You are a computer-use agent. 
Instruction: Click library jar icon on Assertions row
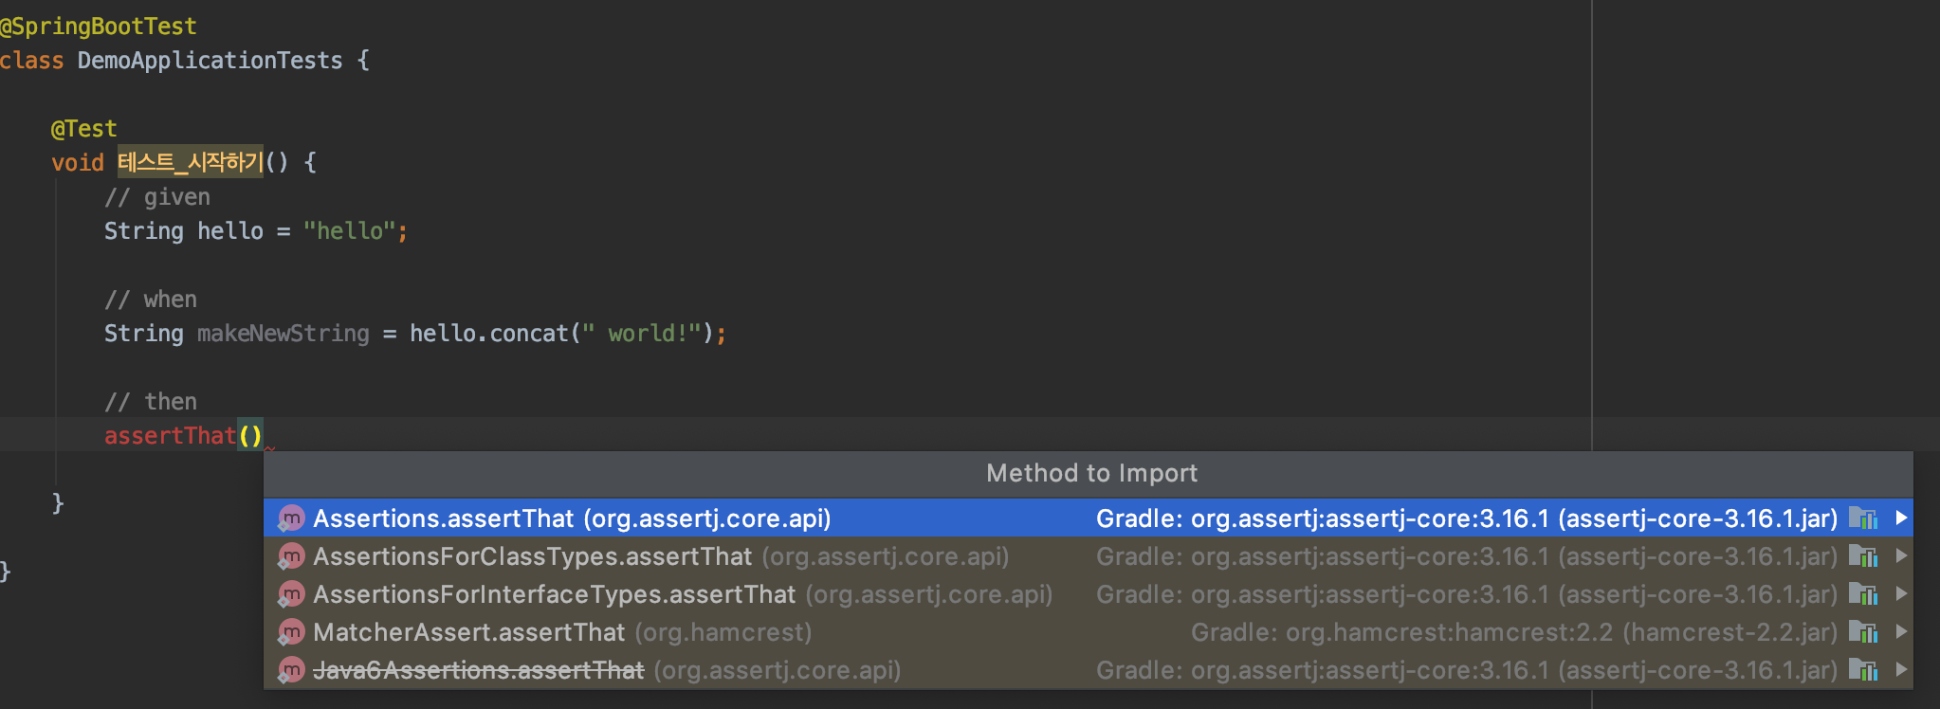(x=1863, y=518)
